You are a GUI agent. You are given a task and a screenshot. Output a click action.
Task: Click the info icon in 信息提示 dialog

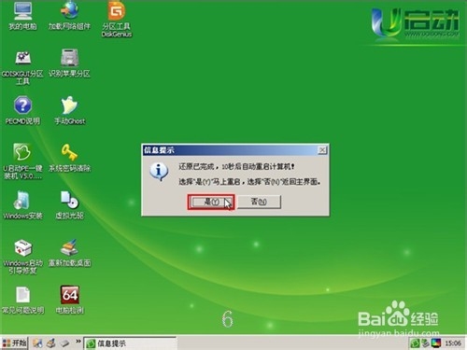[x=159, y=172]
